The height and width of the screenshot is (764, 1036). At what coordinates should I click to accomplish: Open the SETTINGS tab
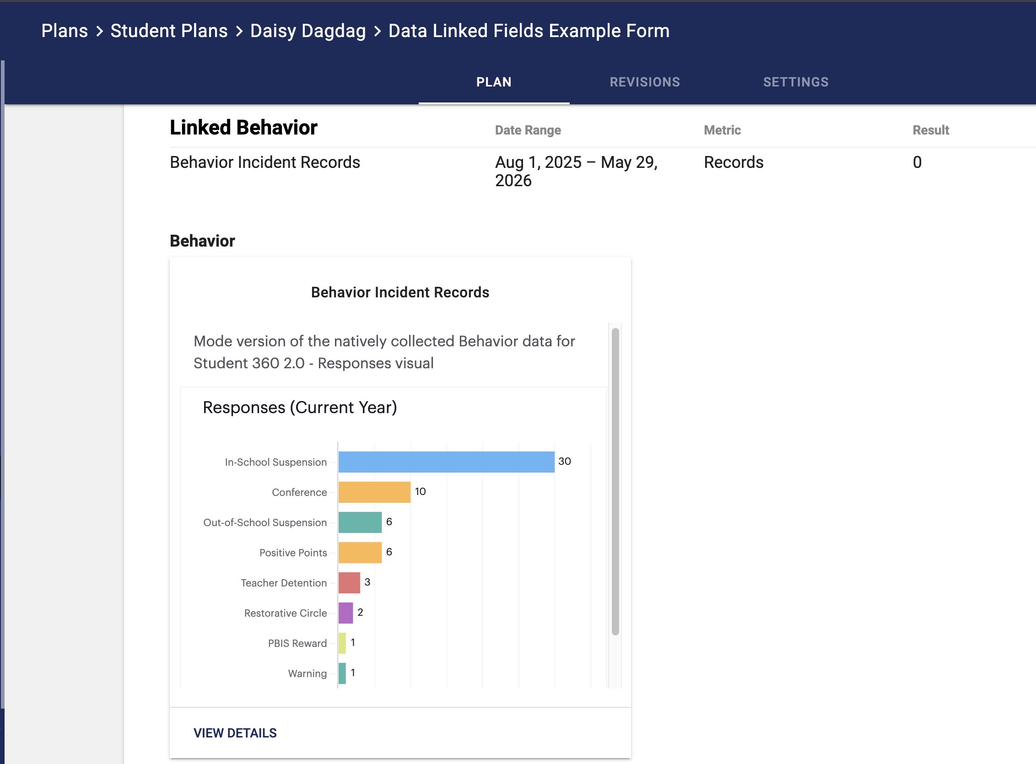795,82
